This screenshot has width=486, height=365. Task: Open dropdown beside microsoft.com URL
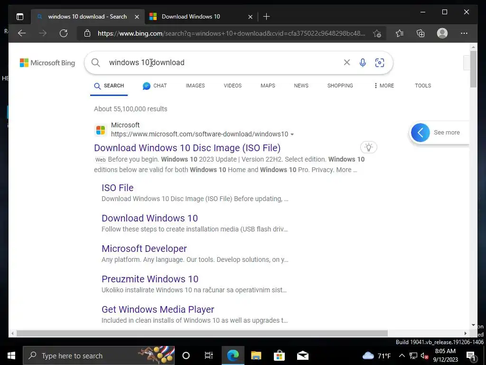click(x=292, y=134)
